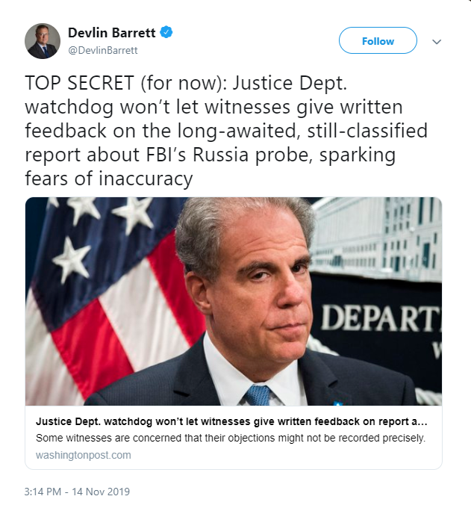Screen dimensions: 471x508
Task: Click the card description about witnesses' objections
Action: (x=231, y=438)
